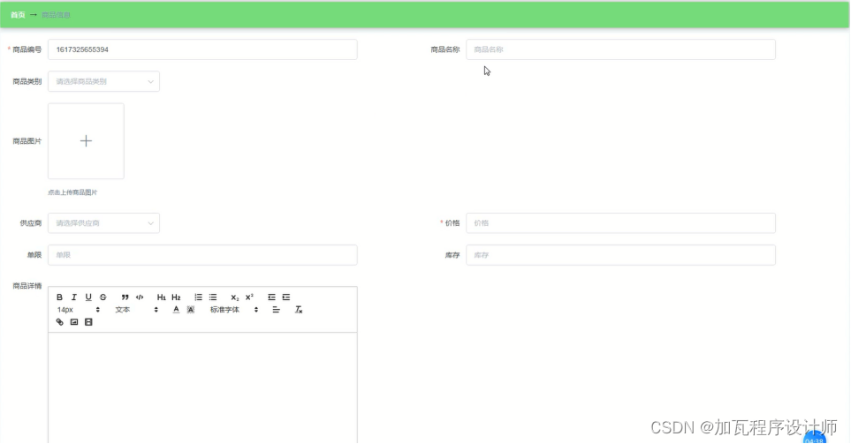Image resolution: width=851 pixels, height=444 pixels.
Task: Open the 供应商 supplier dropdown
Action: 103,222
